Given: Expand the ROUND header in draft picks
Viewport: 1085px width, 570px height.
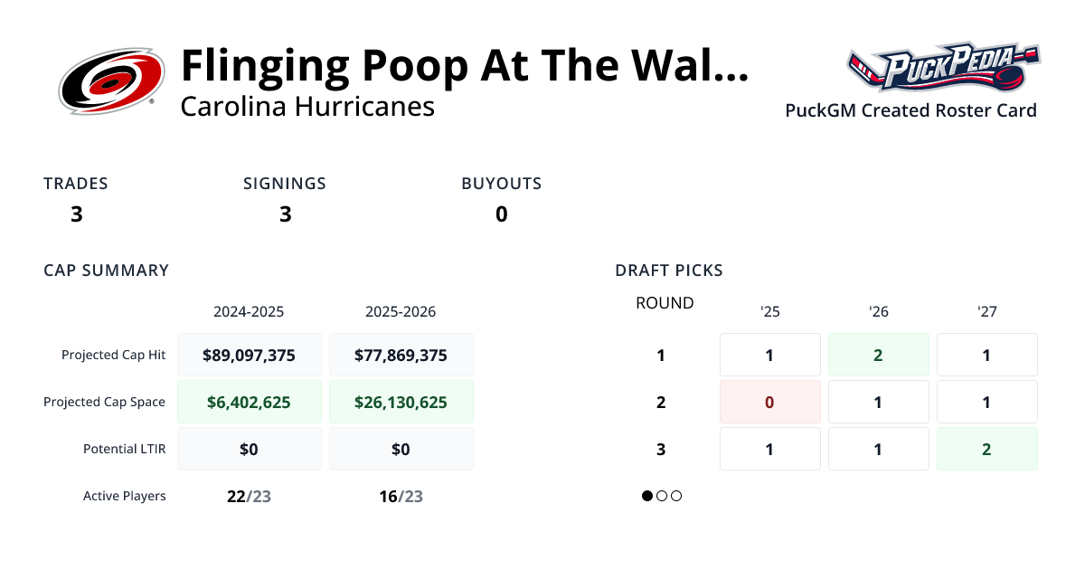Looking at the screenshot, I should [665, 303].
